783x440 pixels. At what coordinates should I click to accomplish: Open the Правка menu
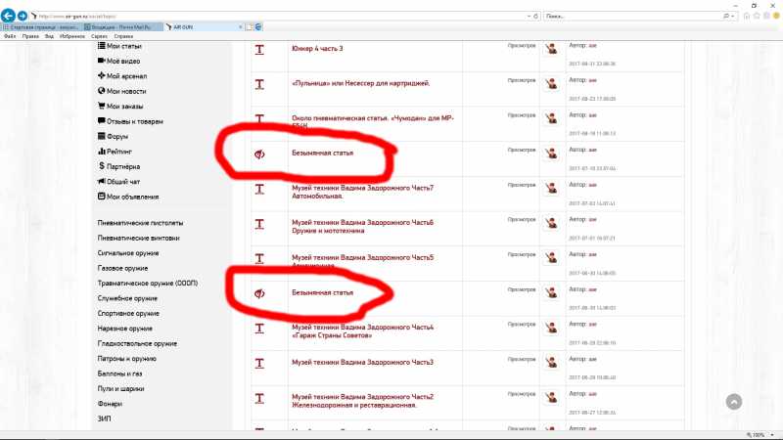(30, 36)
